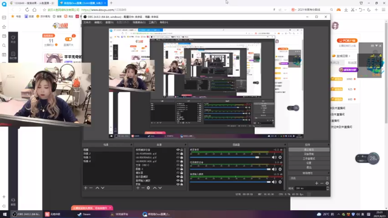The height and width of the screenshot is (218, 388).
Task: Remove selected scene with minus icon
Action: pyautogui.click(x=91, y=188)
